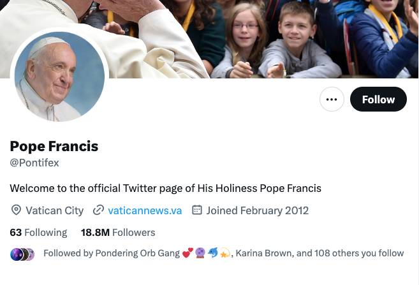Click the emoji icons after Pondering Orb Gang

[206, 253]
